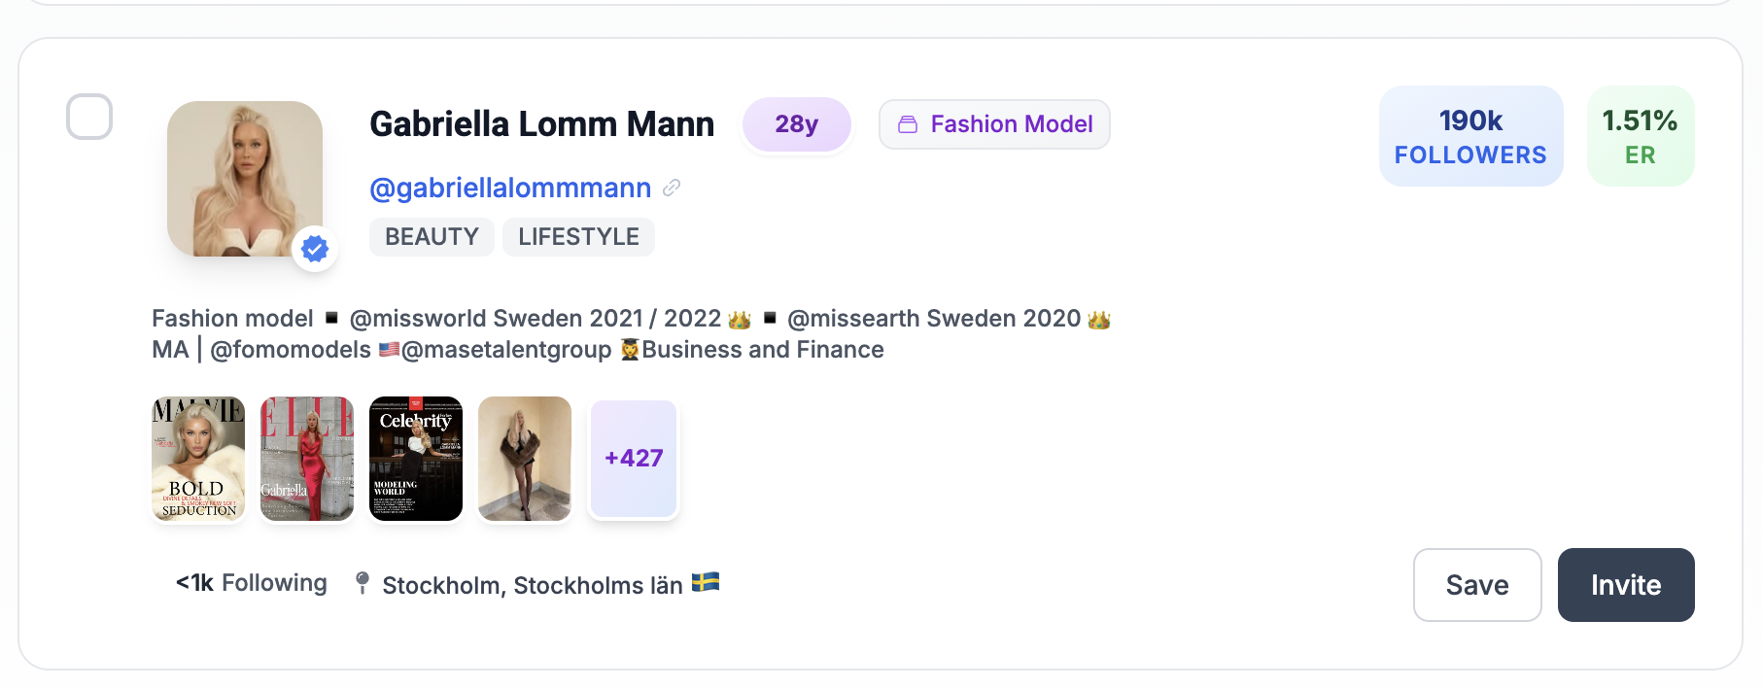Select the BEAUTY category tag
This screenshot has width=1763, height=688.
coord(431,236)
